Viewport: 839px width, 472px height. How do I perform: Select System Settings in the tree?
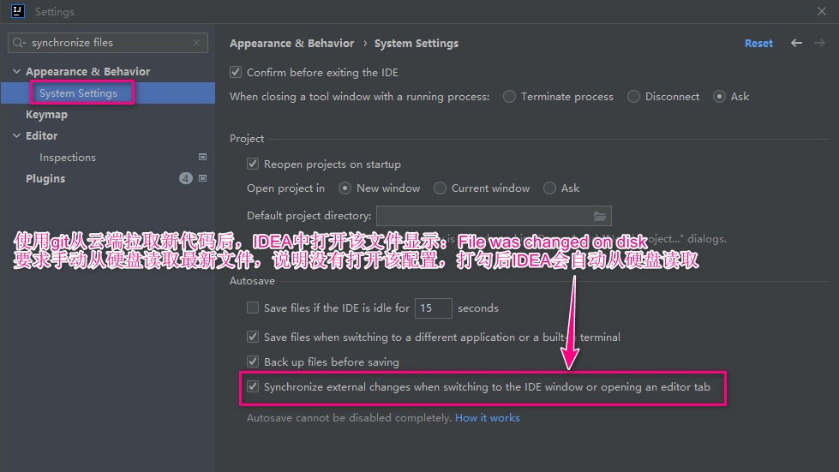coord(78,93)
